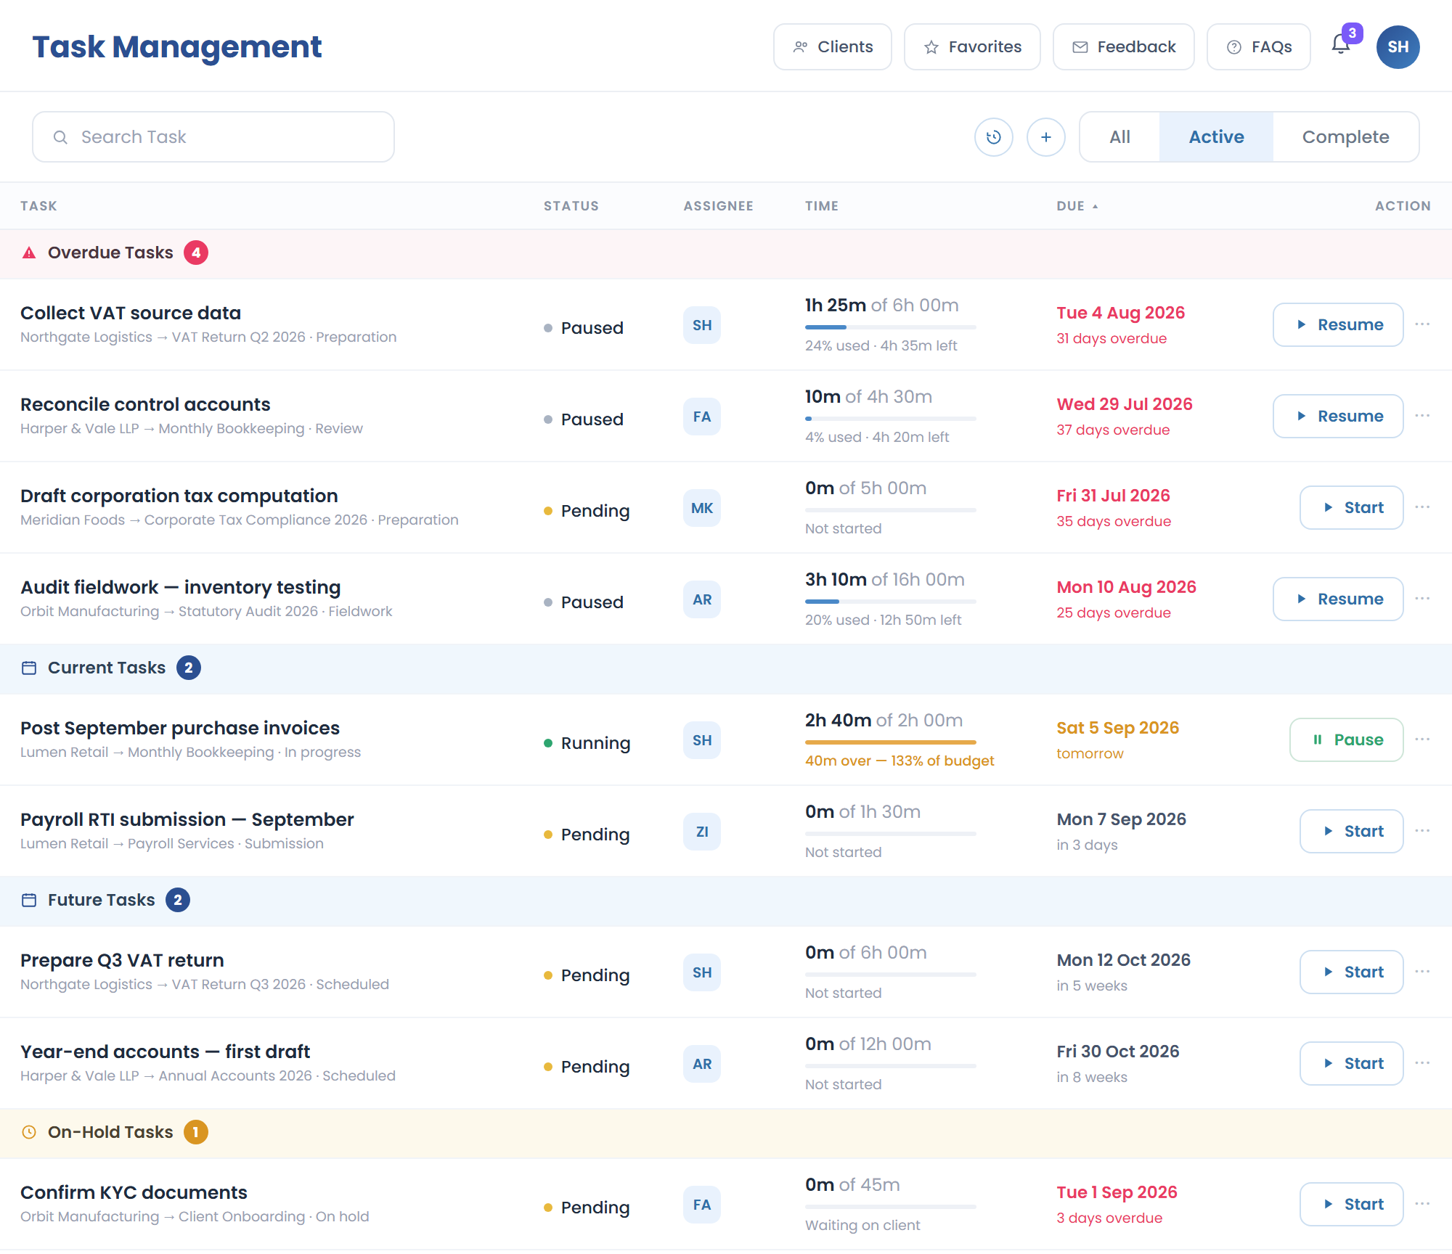Open more options for Collect VAT source data
Screen dimensions: 1452x1254
tap(1422, 324)
